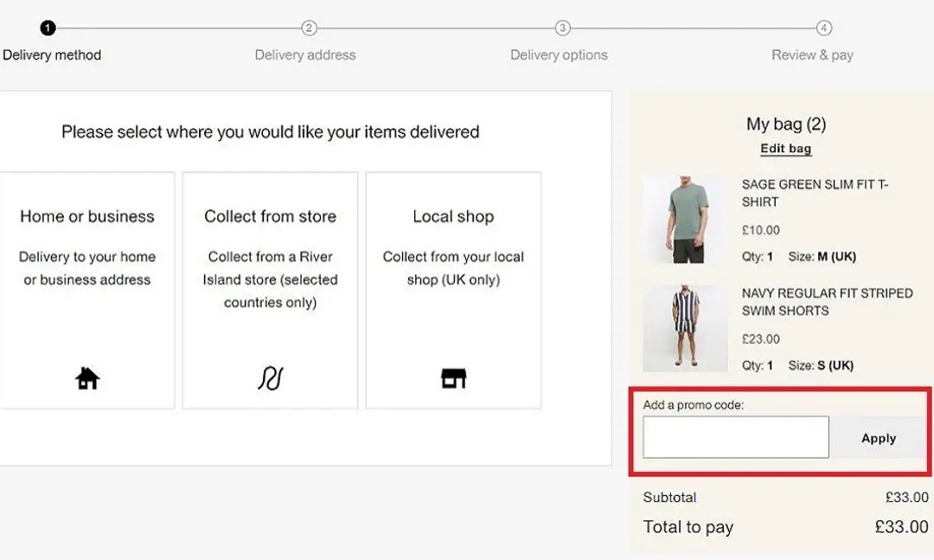Image resolution: width=934 pixels, height=560 pixels.
Task: Select step 3 circle in progress bar
Action: coord(562,28)
